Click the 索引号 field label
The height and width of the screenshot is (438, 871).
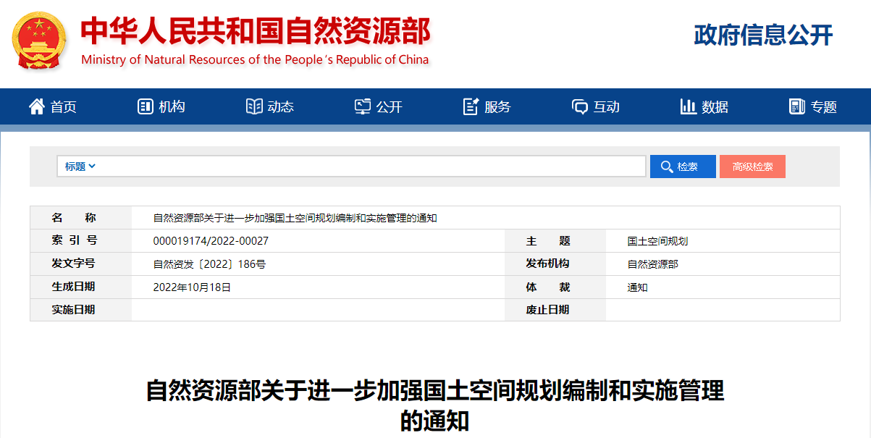(x=74, y=240)
